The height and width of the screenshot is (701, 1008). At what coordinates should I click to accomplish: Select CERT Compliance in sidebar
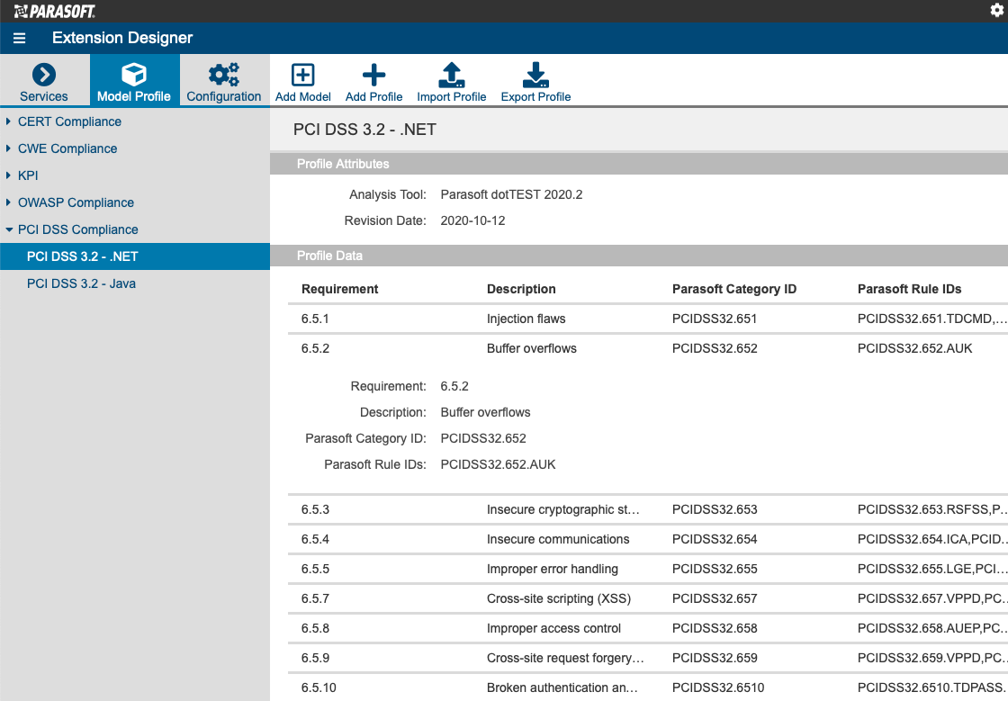click(69, 121)
